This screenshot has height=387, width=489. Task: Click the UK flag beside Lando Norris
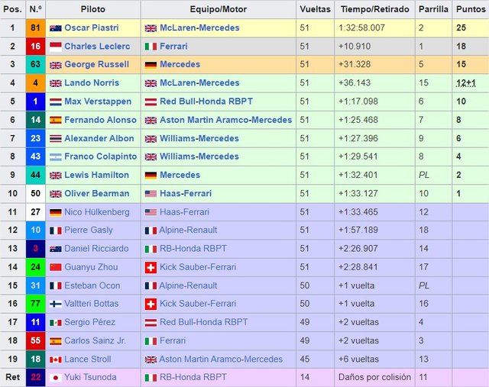pyautogui.click(x=56, y=83)
